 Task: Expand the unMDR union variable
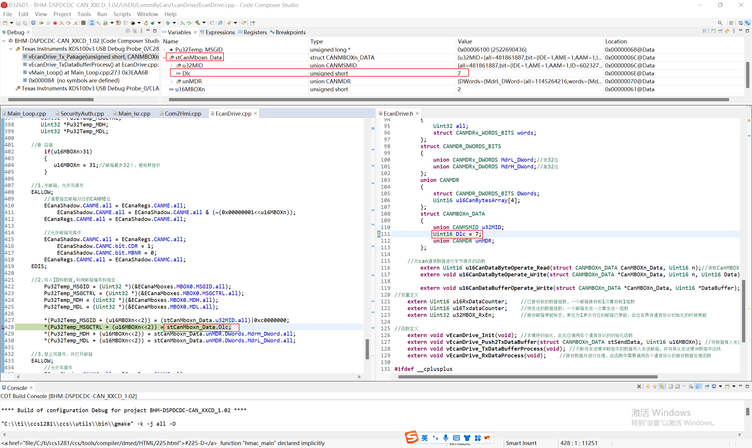coord(171,81)
